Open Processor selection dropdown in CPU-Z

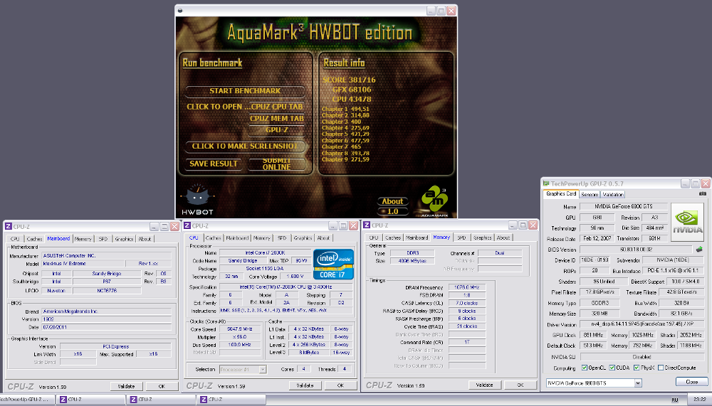click(x=263, y=370)
